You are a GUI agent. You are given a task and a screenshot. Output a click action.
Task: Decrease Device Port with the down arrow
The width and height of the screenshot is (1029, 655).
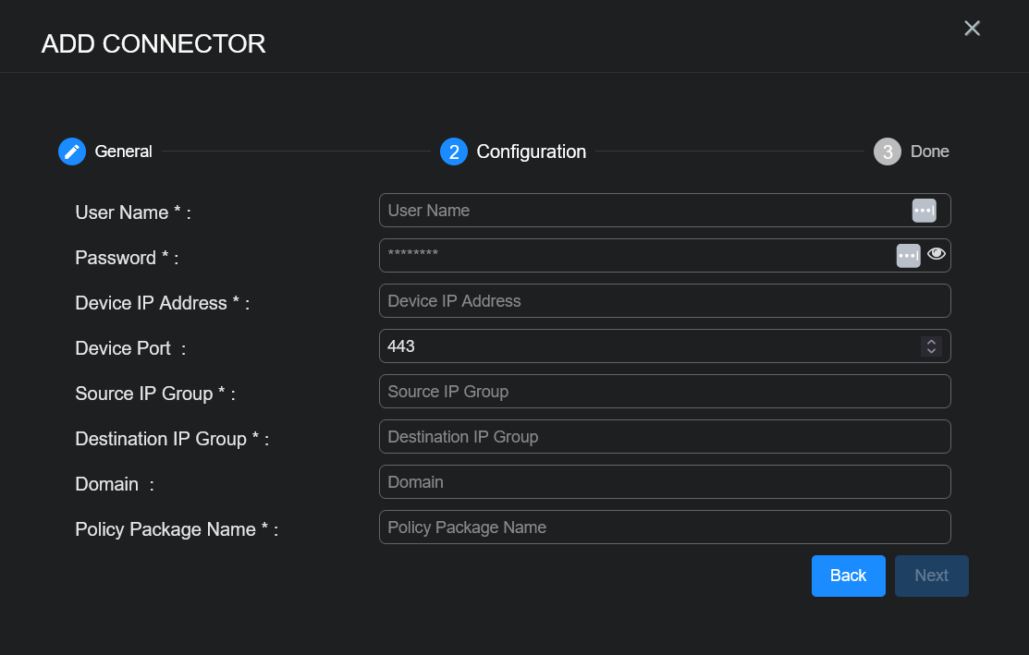[931, 351]
